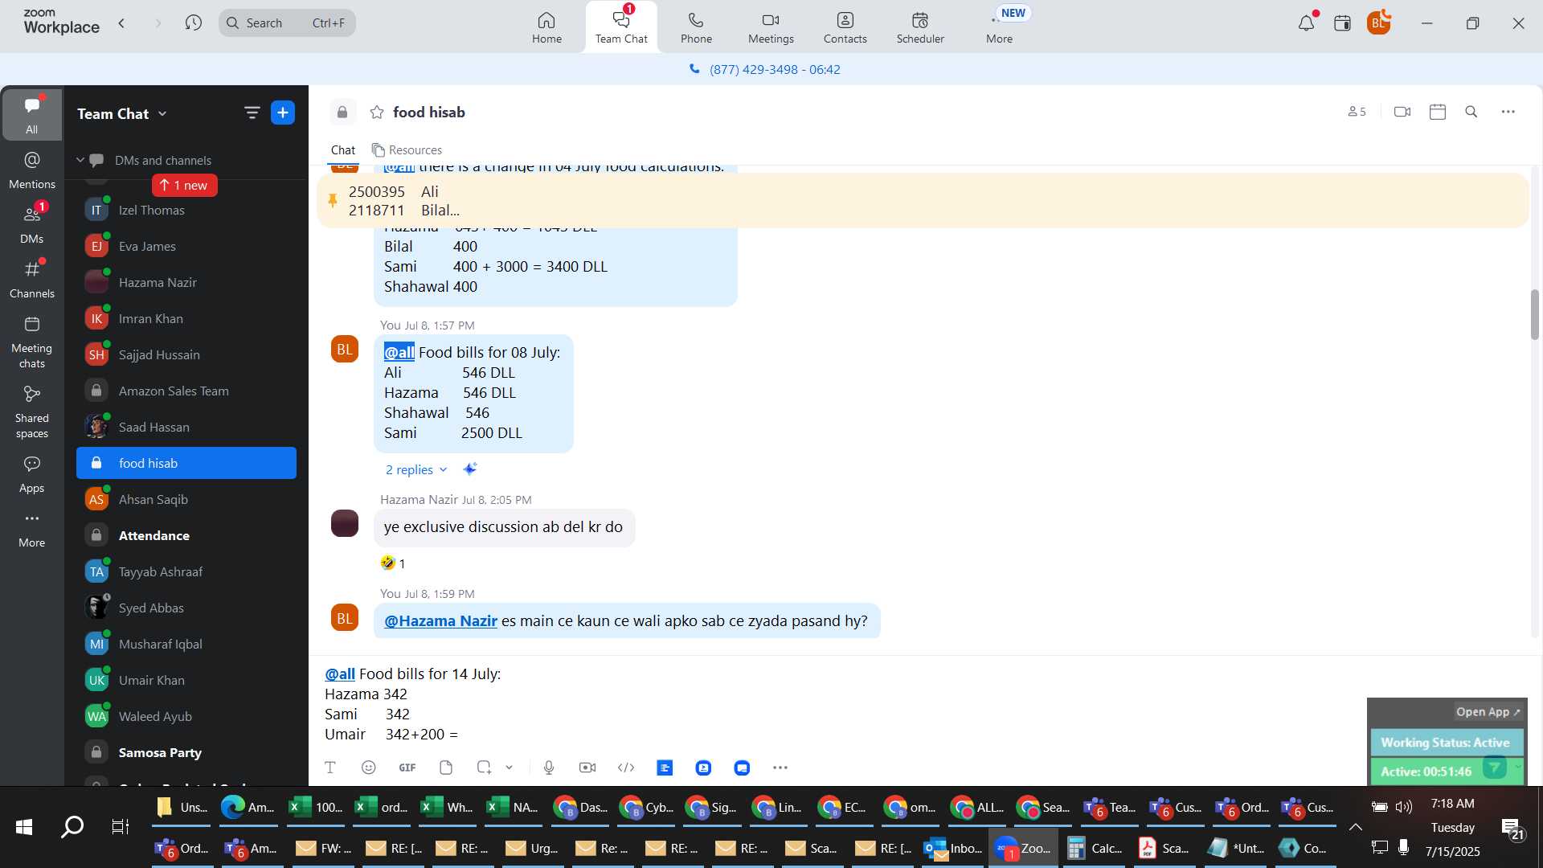Viewport: 1543px width, 868px height.
Task: Open the Home tab in Zoom
Action: (546, 27)
